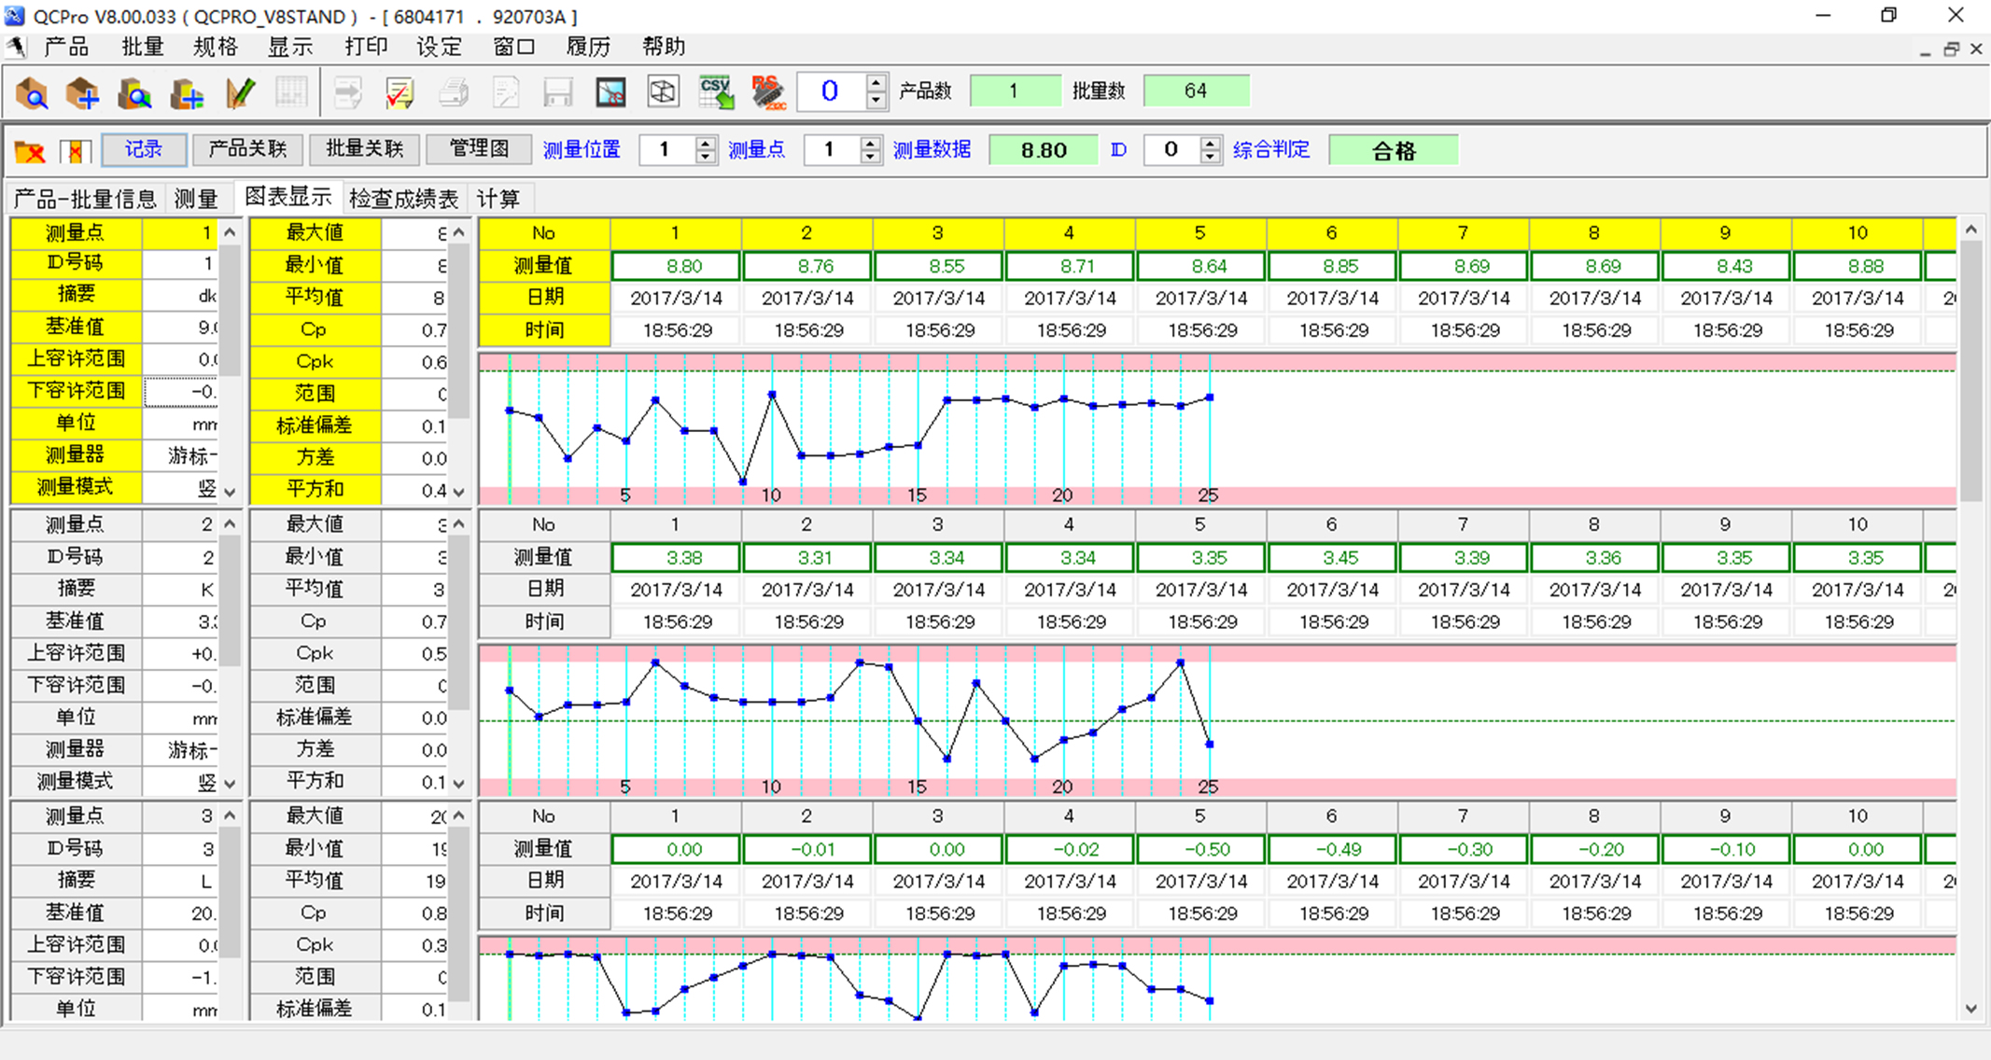The width and height of the screenshot is (1991, 1060).
Task: Click the delete folder icon
Action: (31, 151)
